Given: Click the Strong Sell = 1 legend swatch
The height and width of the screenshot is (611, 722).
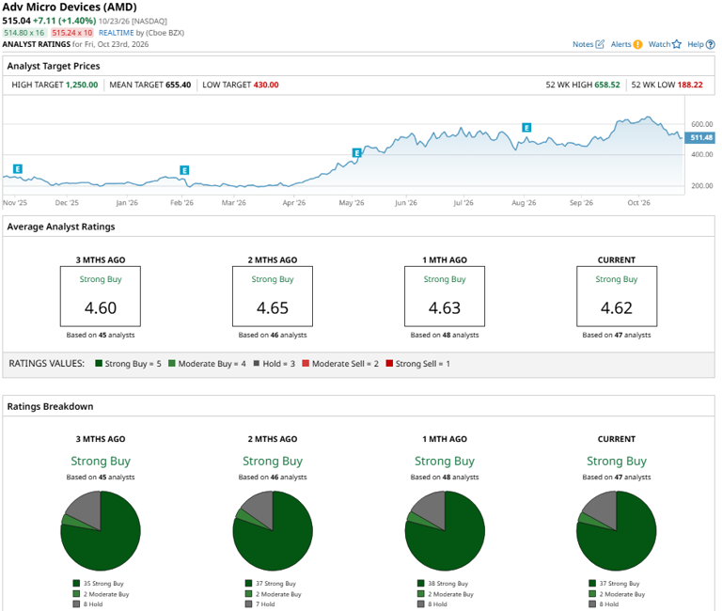Looking at the screenshot, I should tap(389, 363).
